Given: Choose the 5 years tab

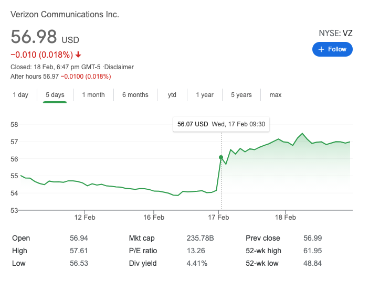Looking at the screenshot, I should 241,95.
